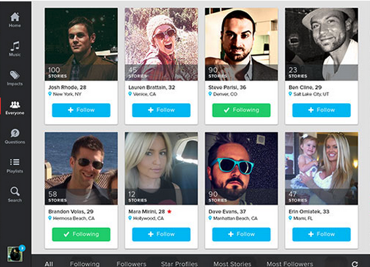Select the Impacts tag icon
This screenshot has width=370, height=267.
(x=15, y=75)
